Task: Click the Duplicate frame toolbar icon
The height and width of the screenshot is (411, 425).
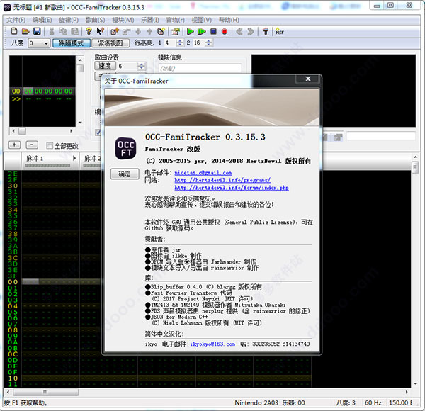Action: (161, 31)
